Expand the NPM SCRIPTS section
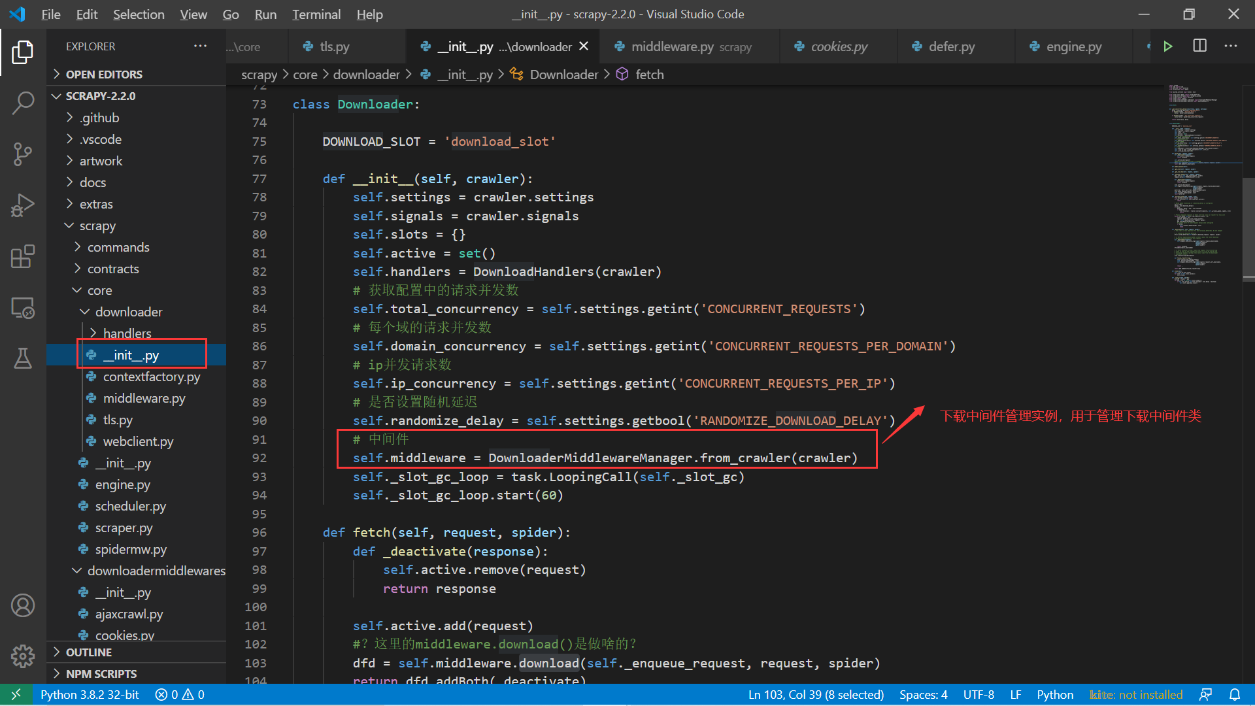1255x706 pixels. tap(137, 673)
